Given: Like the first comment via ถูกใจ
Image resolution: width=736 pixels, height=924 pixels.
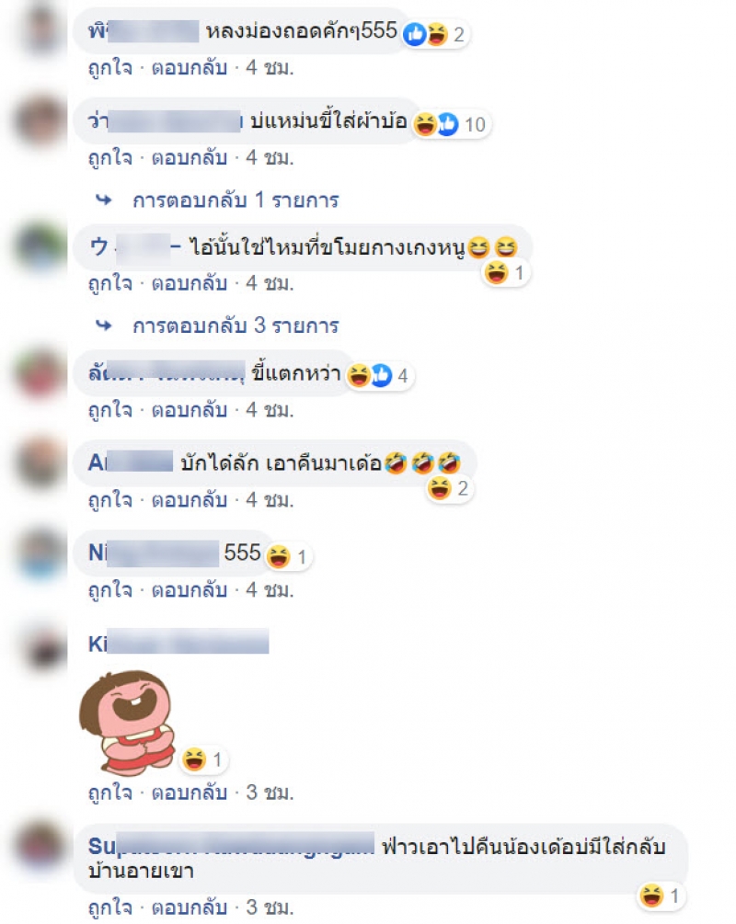Looking at the screenshot, I should [110, 68].
